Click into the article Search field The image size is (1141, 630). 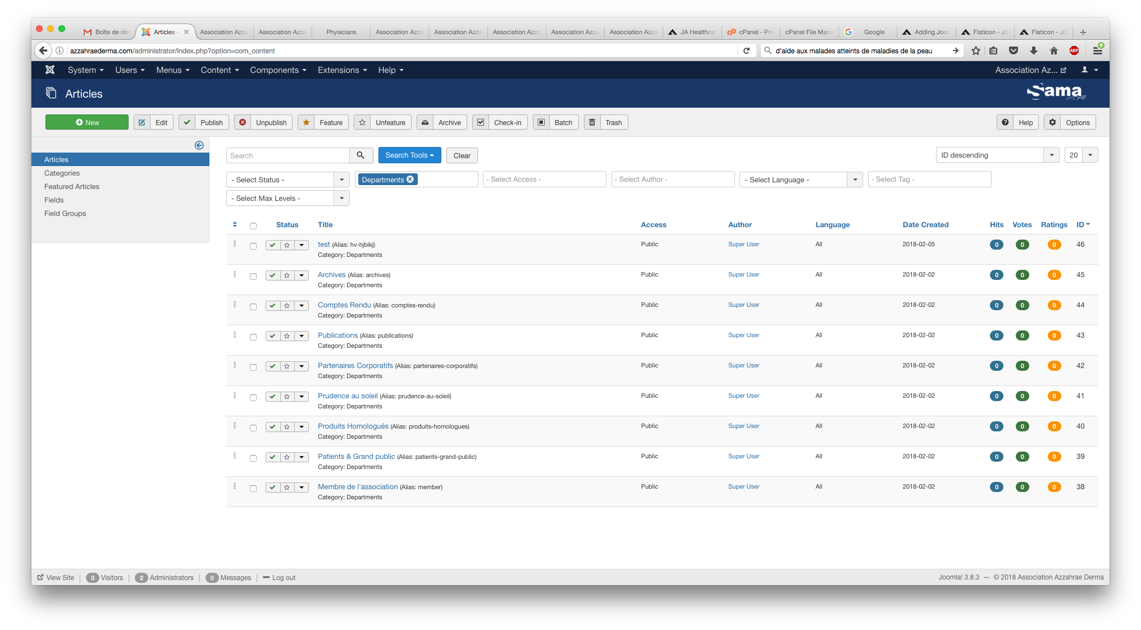click(287, 155)
